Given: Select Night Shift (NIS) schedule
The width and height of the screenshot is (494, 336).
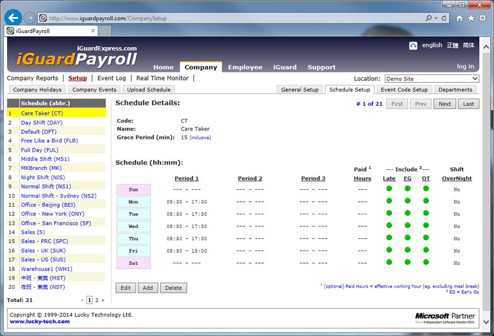Looking at the screenshot, I should 43,177.
